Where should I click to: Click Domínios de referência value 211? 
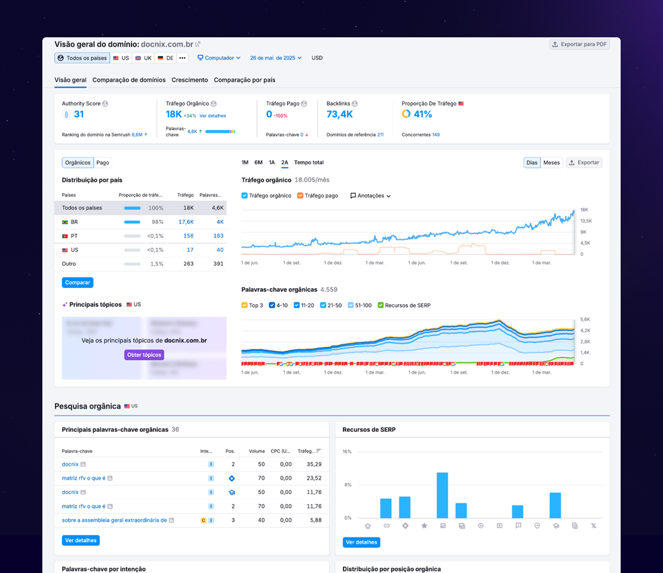[x=380, y=135]
